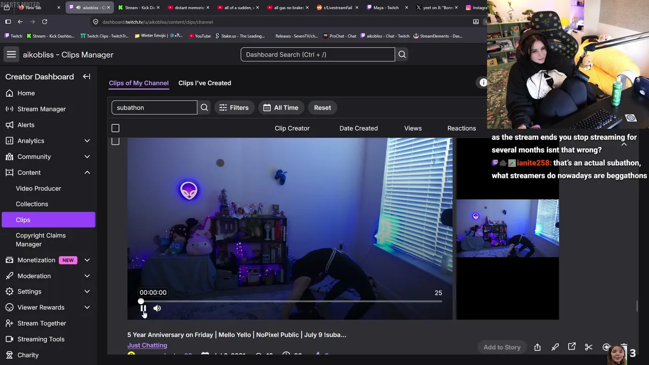The image size is (649, 365).
Task: Switch to the Maya - Twitch browser tab
Action: click(x=386, y=8)
